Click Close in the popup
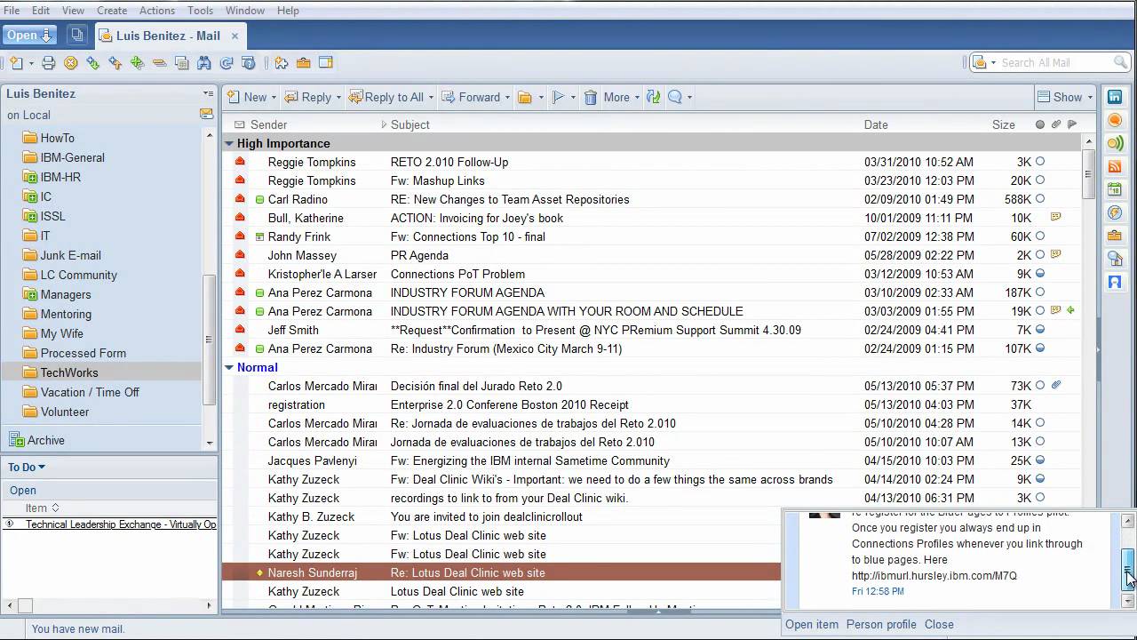 [939, 624]
